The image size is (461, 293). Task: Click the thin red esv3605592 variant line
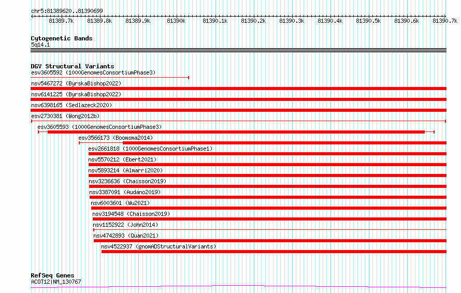[x=110, y=78]
